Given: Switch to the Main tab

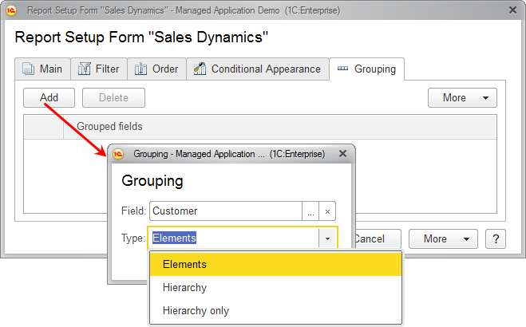Looking at the screenshot, I should click(x=42, y=69).
